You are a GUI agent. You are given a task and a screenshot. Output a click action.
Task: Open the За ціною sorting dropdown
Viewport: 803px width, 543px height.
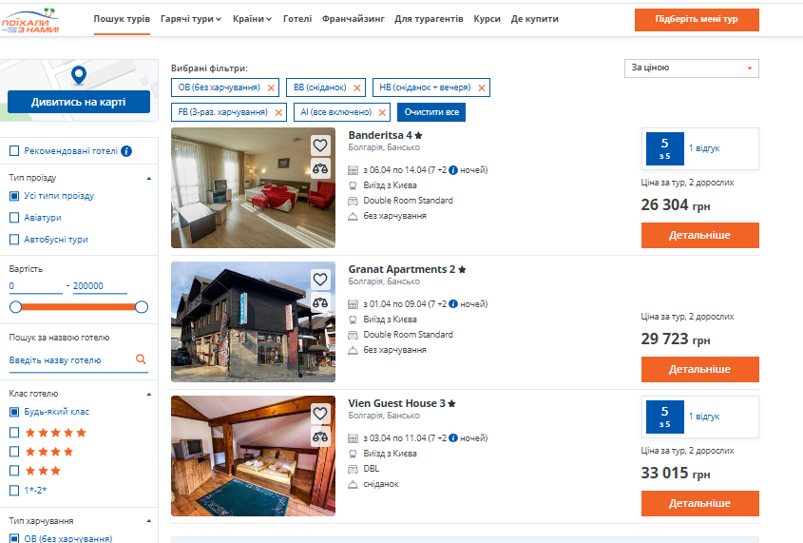pos(691,68)
